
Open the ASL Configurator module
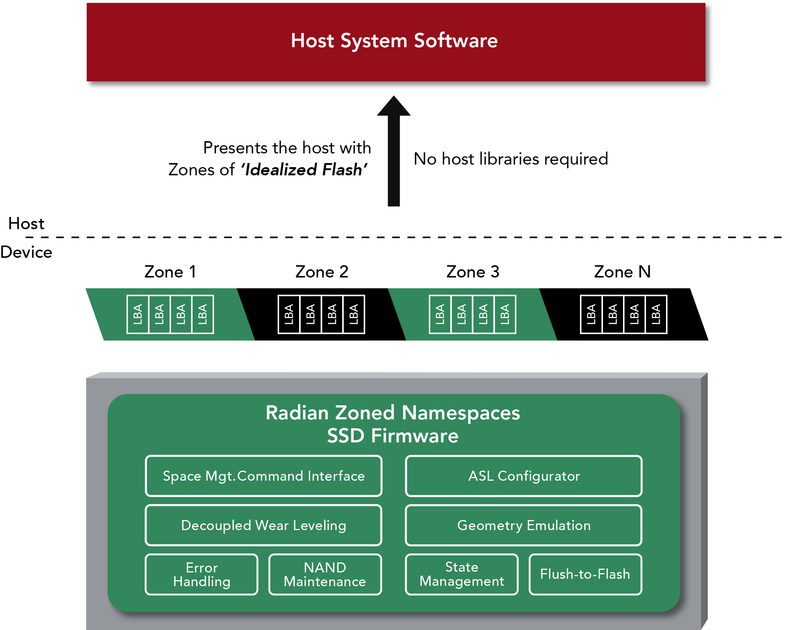pos(523,476)
